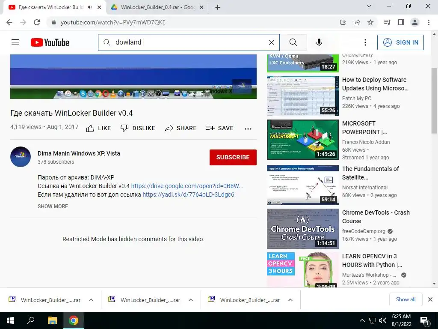Open more actions ellipsis under video
The image size is (438, 329).
tap(248, 129)
